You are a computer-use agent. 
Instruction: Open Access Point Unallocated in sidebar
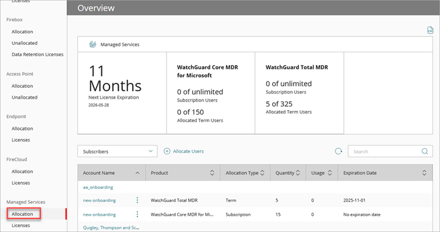25,97
